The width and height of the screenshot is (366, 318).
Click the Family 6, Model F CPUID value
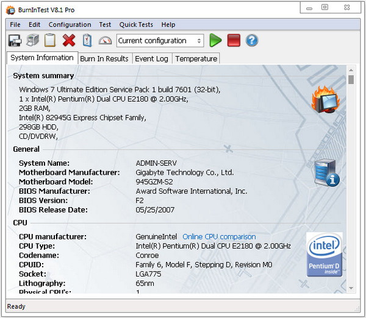pos(204,264)
